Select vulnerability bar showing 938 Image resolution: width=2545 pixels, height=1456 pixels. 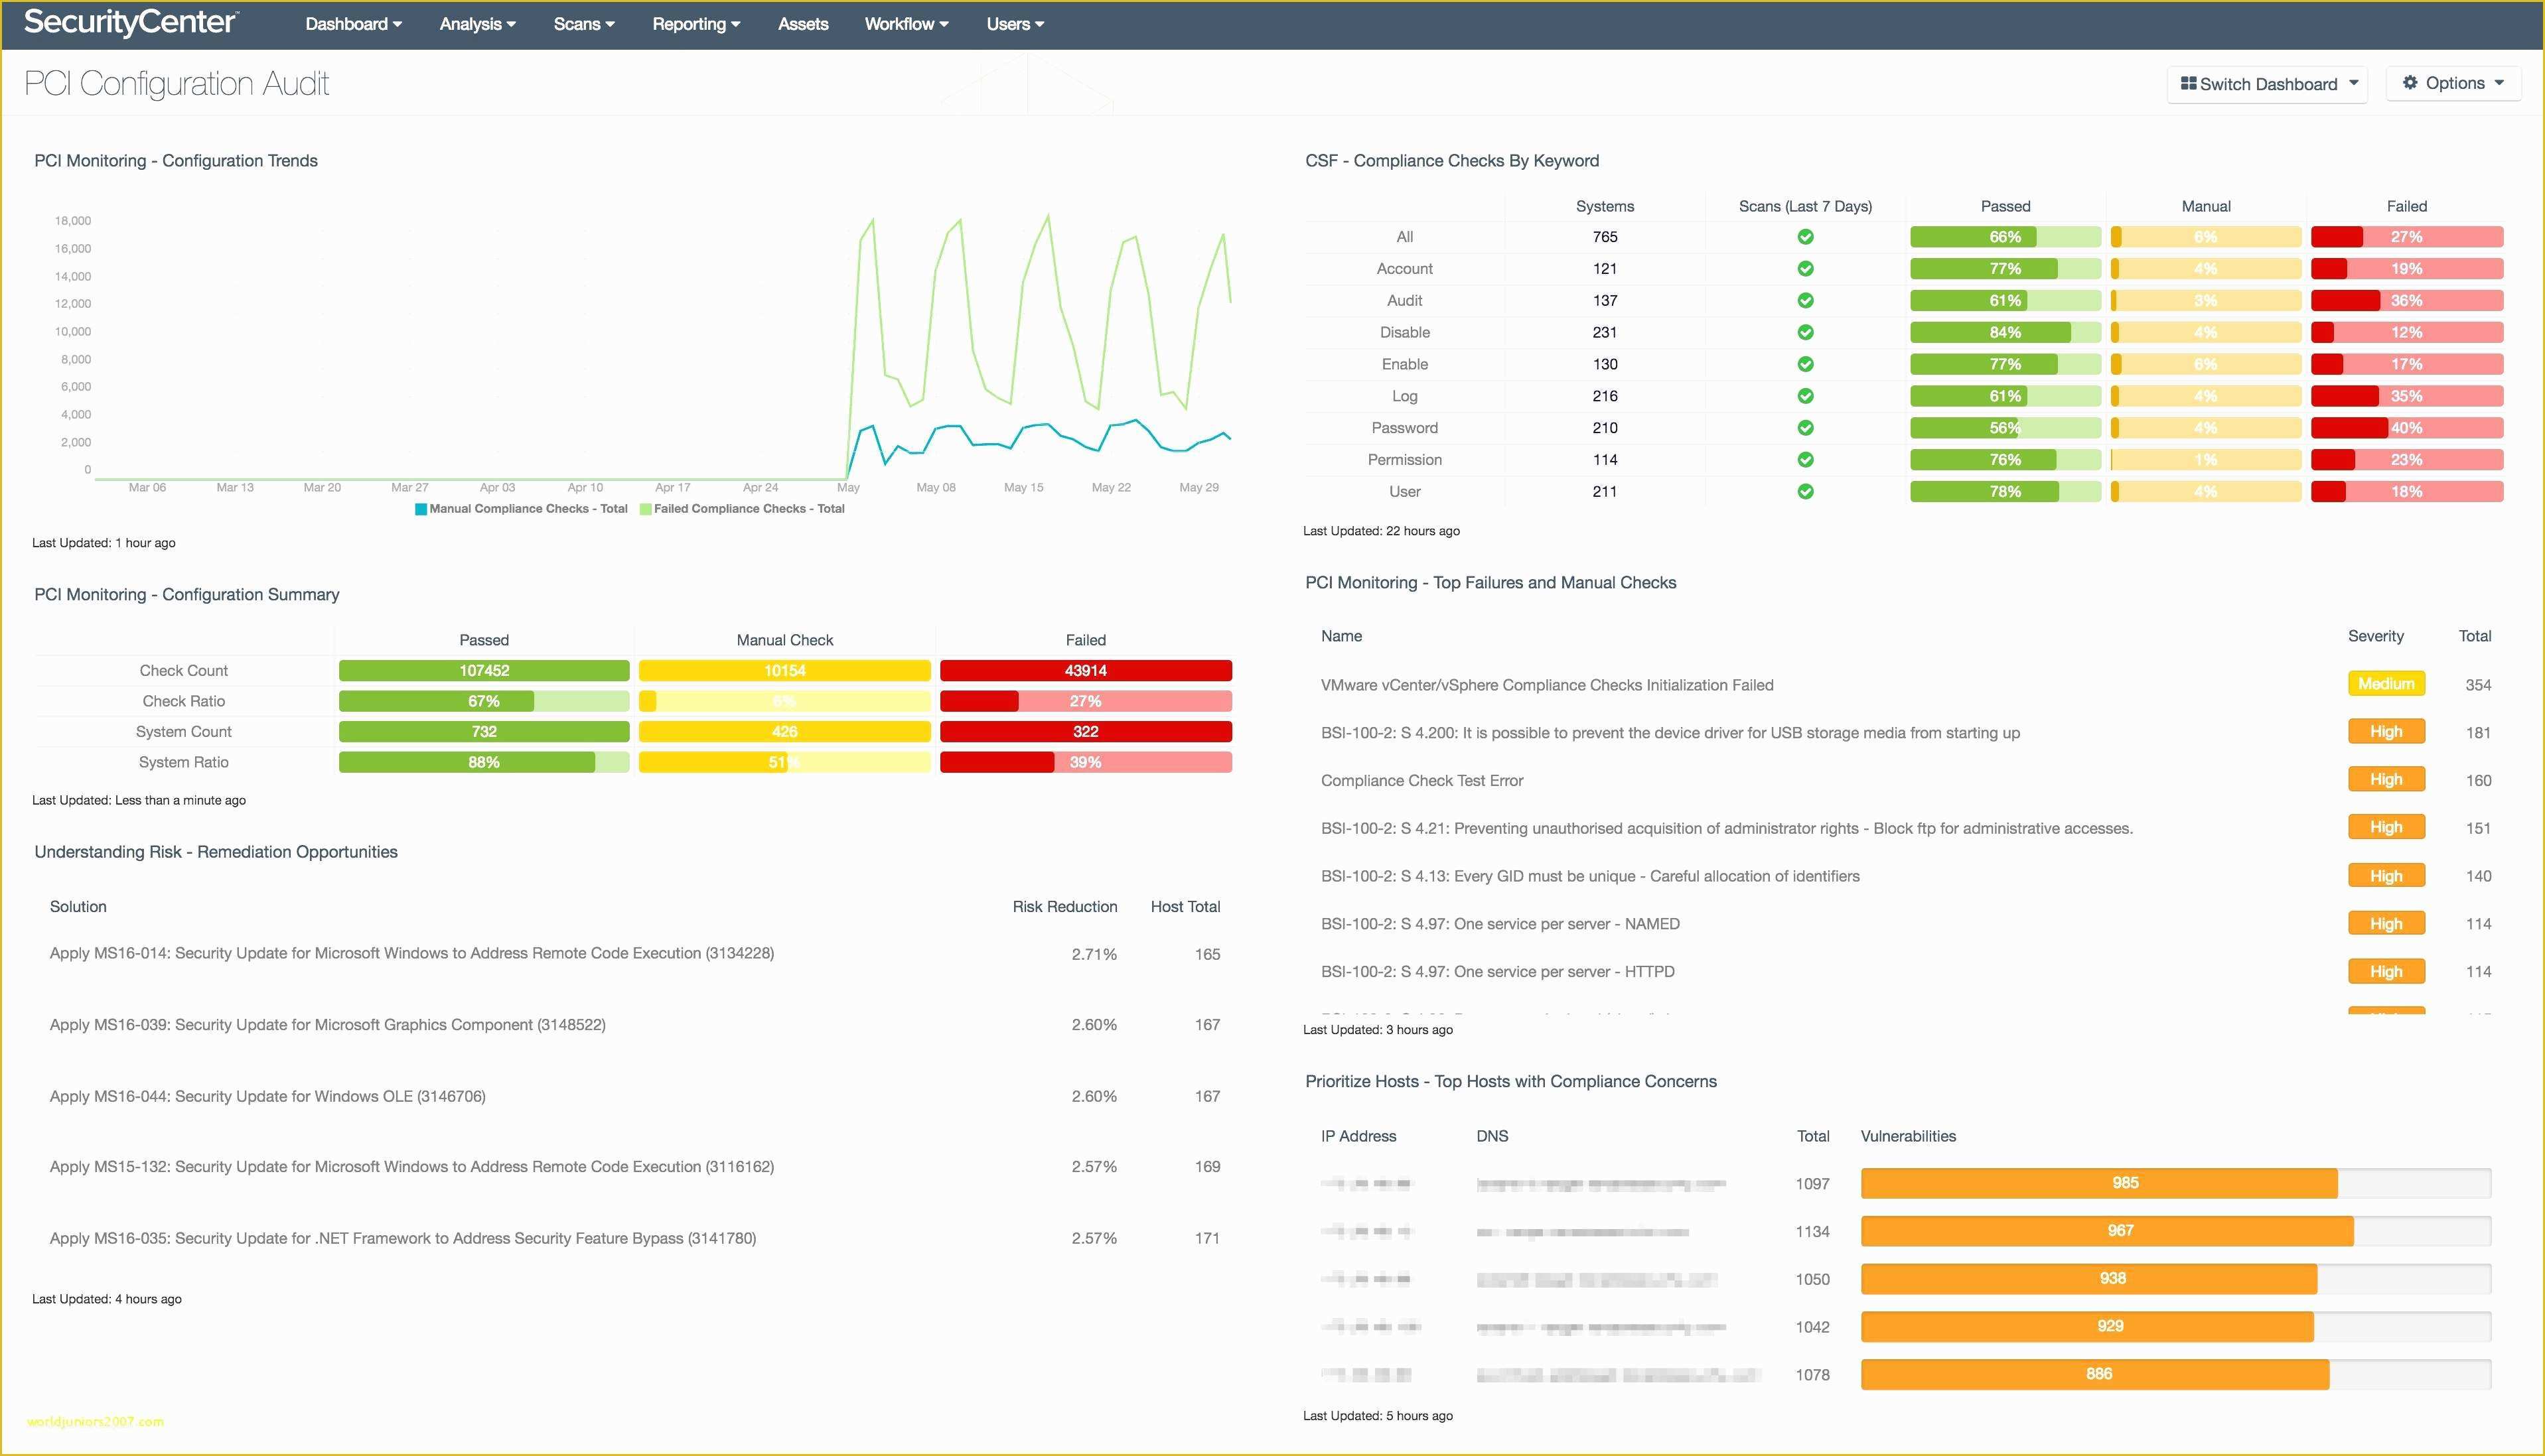pyautogui.click(x=2175, y=1279)
